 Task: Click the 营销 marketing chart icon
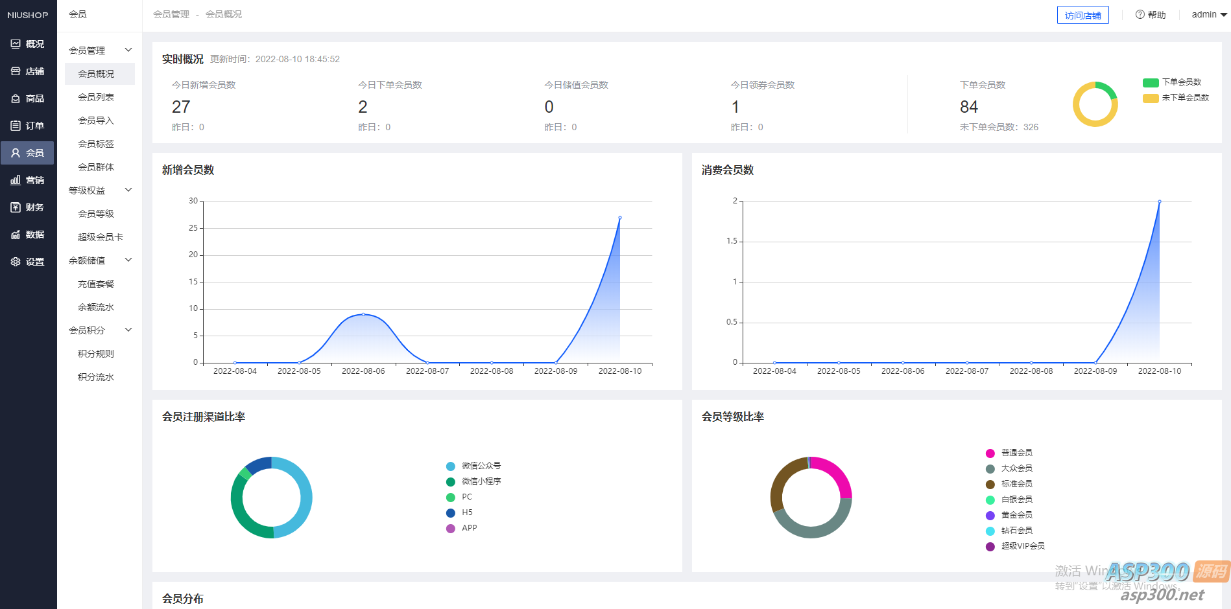pos(16,180)
